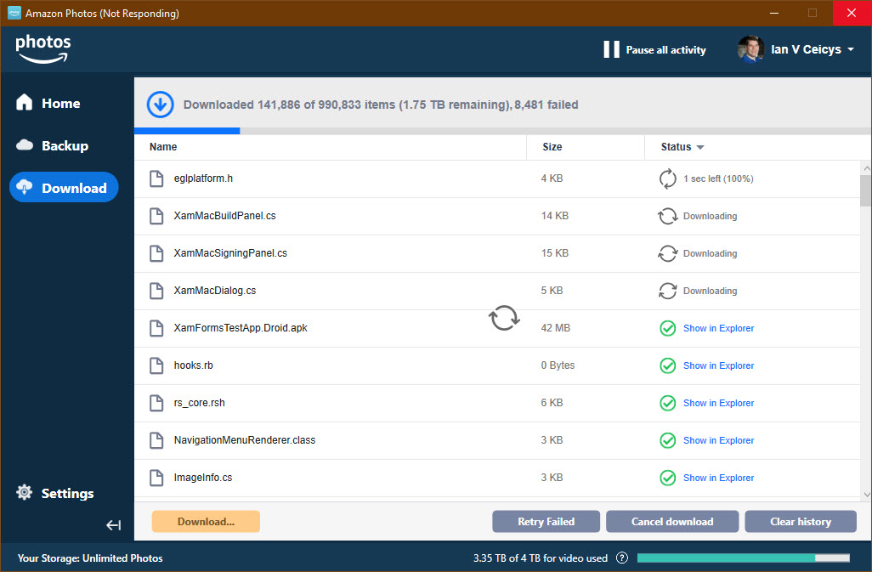Click the storage help question mark icon
This screenshot has height=572, width=872.
pos(622,558)
